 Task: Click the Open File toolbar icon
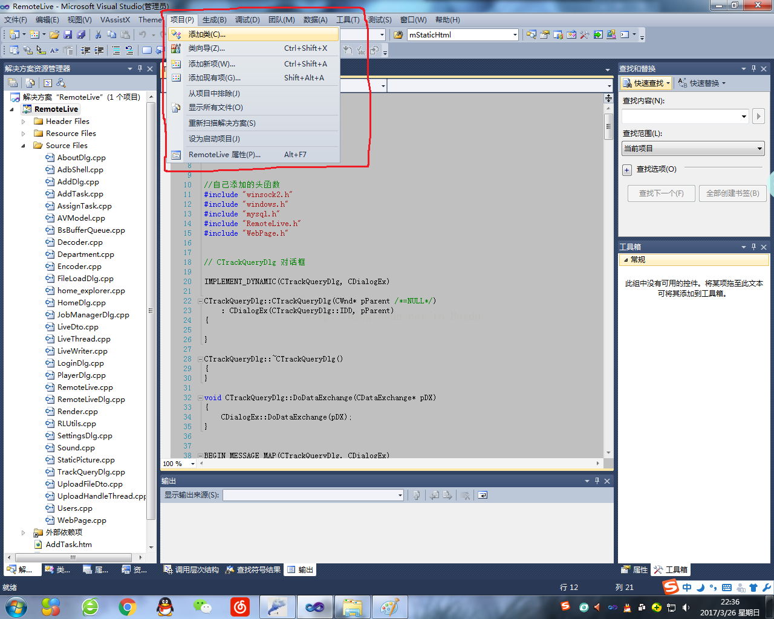[54, 34]
